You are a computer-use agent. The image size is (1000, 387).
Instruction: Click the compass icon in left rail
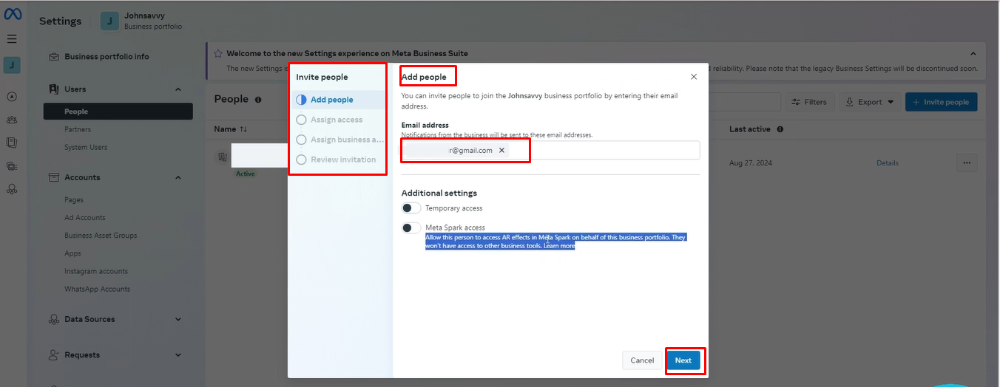click(x=12, y=96)
